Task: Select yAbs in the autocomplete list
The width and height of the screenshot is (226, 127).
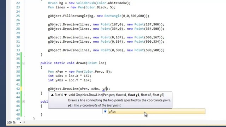Action: pos(154,111)
